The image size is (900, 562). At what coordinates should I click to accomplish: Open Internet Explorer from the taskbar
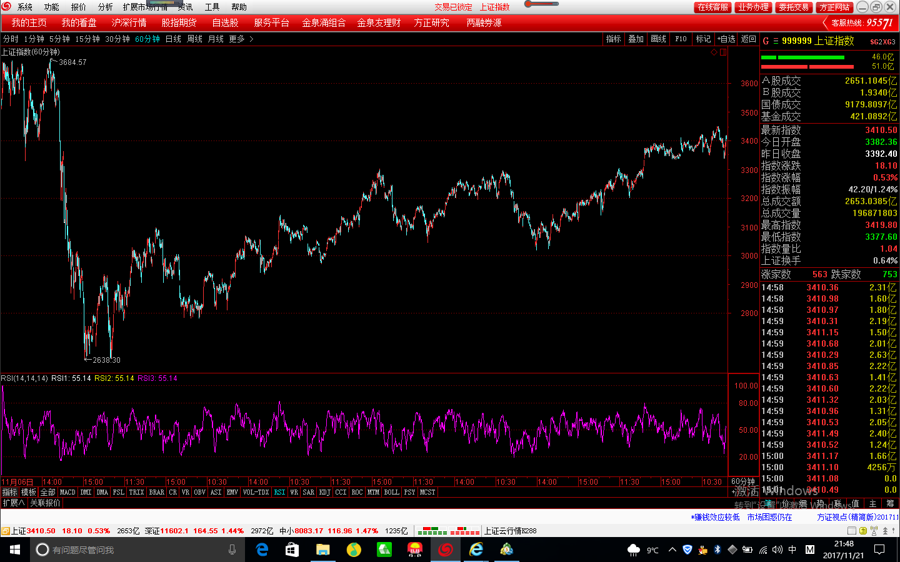tap(476, 550)
